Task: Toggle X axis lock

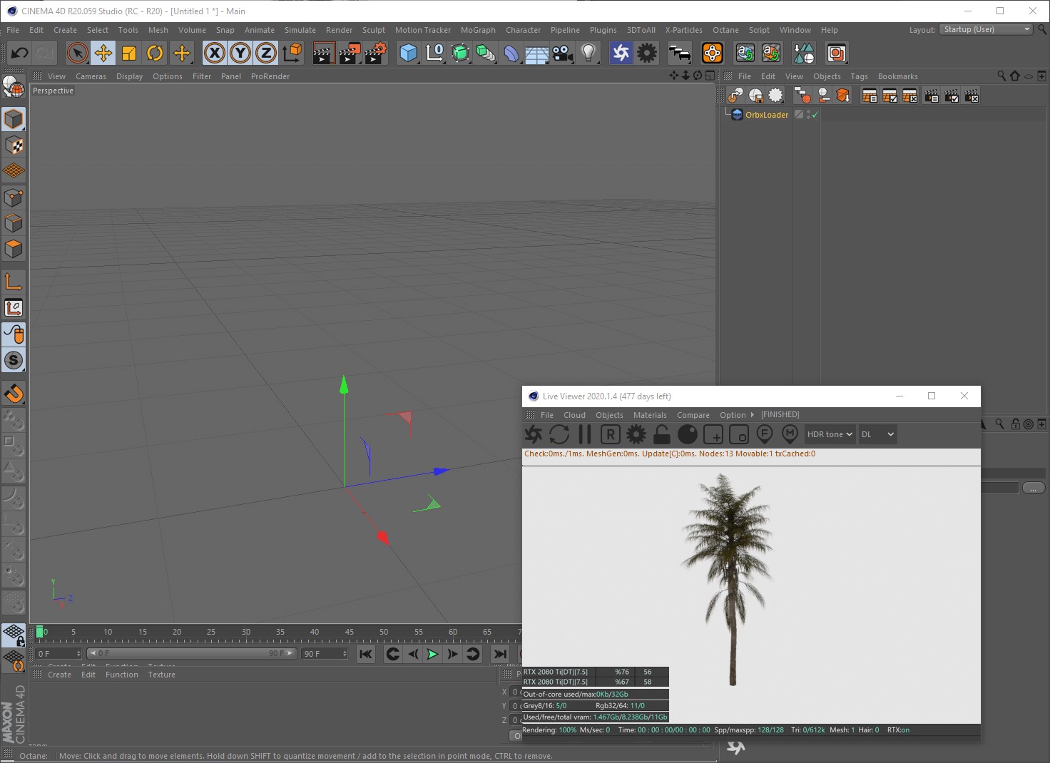Action: (x=214, y=53)
